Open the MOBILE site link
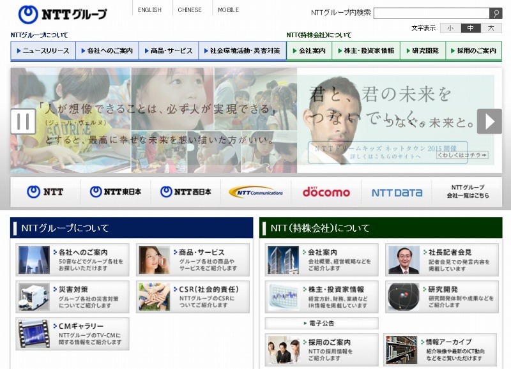 click(x=229, y=10)
